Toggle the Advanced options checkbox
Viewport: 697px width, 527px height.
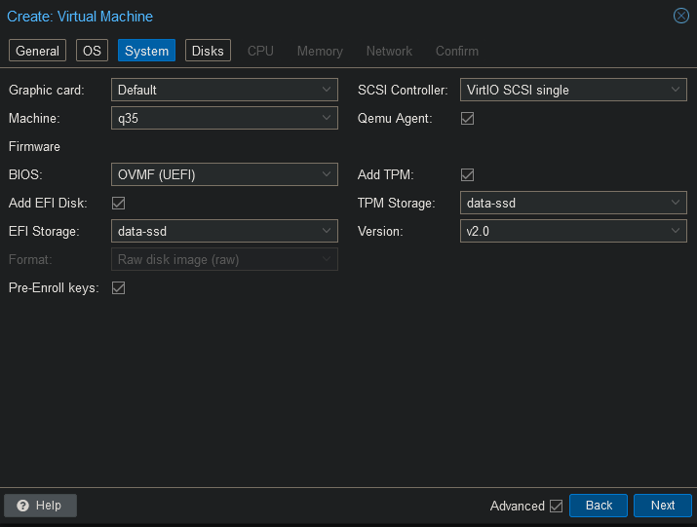point(557,506)
